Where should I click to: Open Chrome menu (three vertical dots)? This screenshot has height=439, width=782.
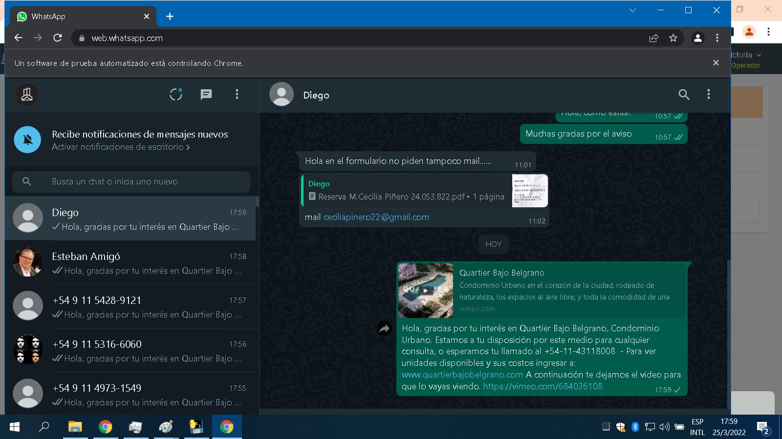[717, 38]
